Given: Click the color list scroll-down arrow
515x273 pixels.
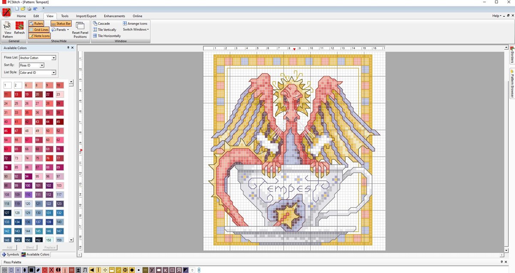Looking at the screenshot, I should 71,240.
